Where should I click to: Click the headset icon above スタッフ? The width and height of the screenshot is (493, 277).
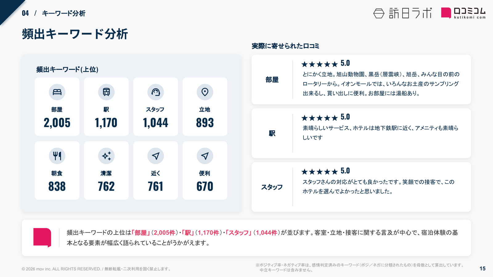[x=156, y=92]
